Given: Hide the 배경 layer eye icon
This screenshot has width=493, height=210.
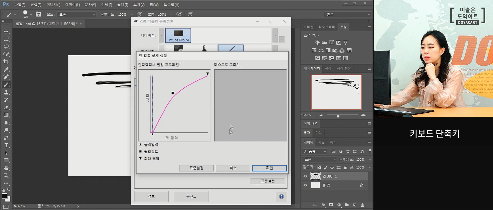Looking at the screenshot, I should point(305,185).
